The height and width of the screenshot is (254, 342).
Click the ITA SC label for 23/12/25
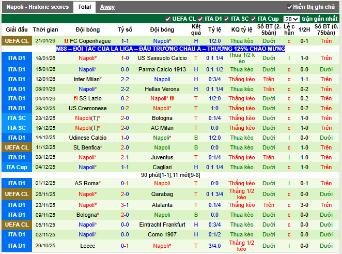pyautogui.click(x=17, y=118)
